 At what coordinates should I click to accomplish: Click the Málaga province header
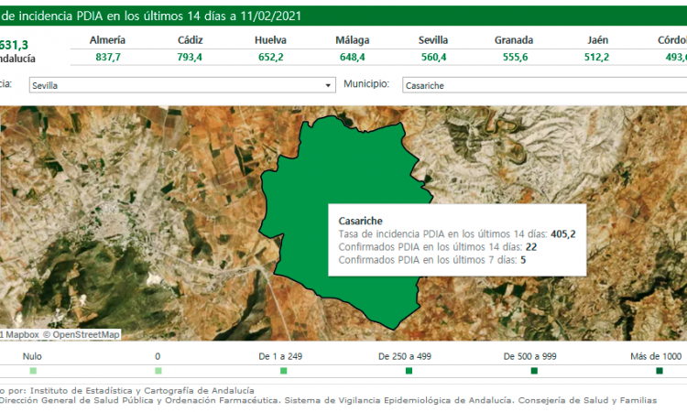(x=352, y=41)
